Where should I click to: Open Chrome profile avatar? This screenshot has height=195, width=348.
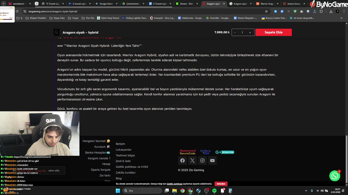pos(337,11)
